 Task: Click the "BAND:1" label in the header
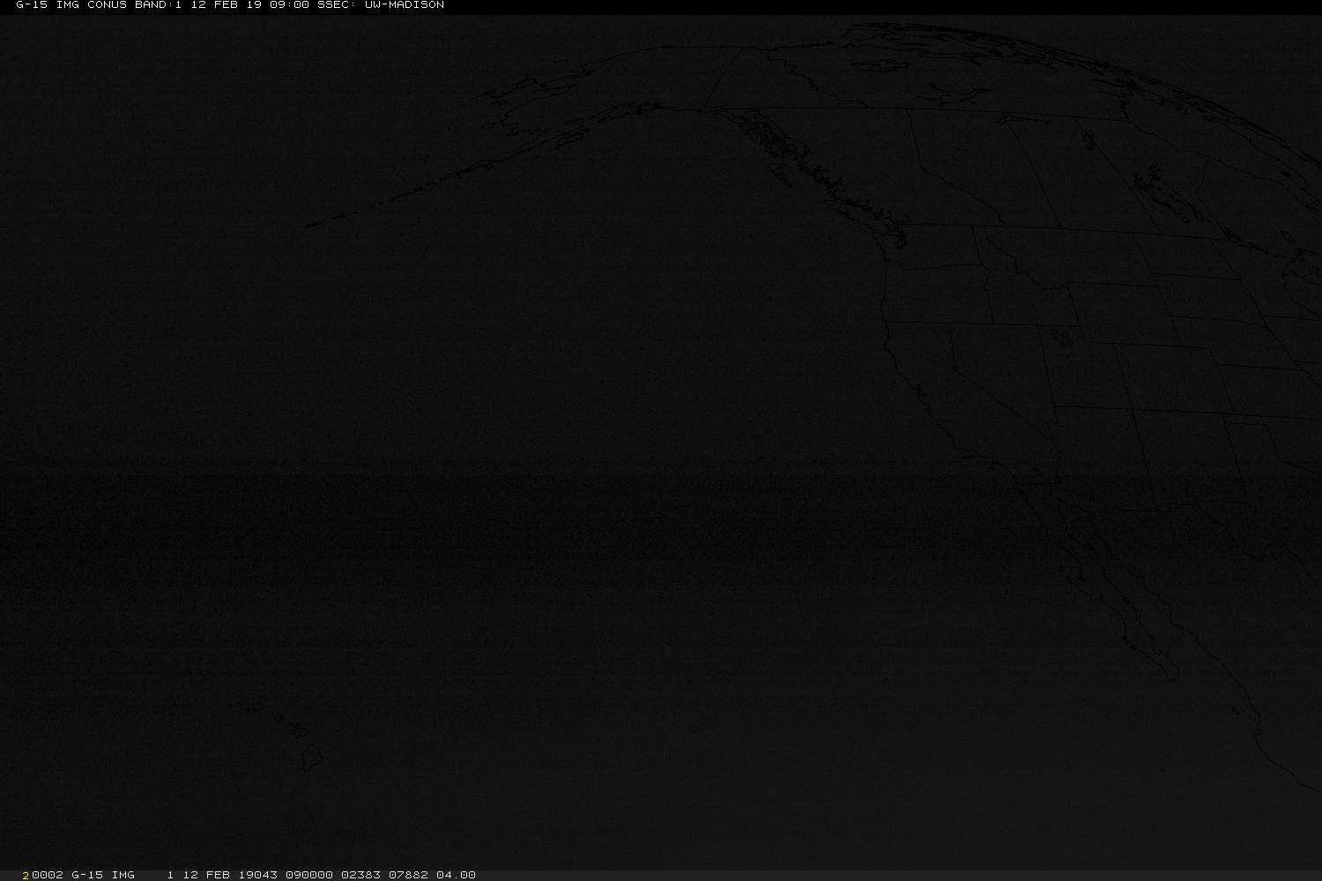158,5
